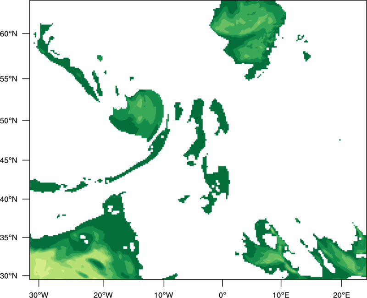Click the 55°N latitude label
The image size is (367, 298).
(9, 79)
